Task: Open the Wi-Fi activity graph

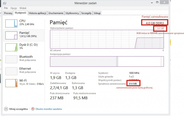Action: (11, 83)
